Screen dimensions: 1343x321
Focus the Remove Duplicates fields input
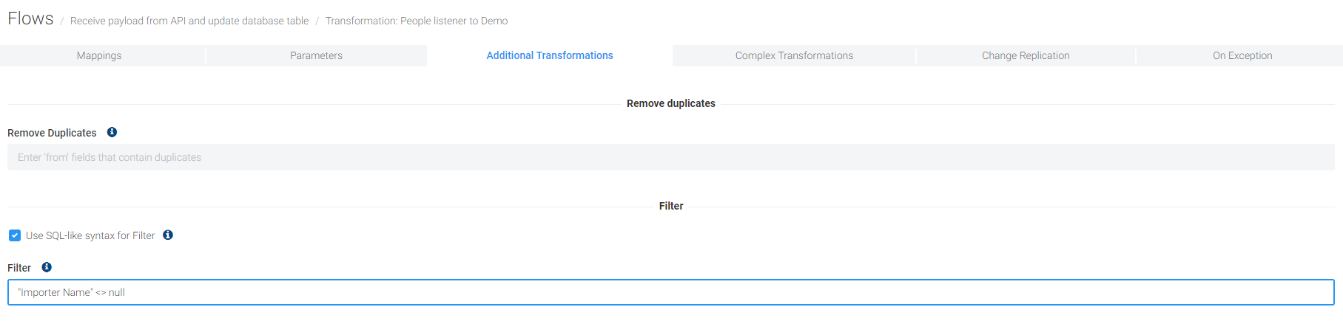point(670,157)
